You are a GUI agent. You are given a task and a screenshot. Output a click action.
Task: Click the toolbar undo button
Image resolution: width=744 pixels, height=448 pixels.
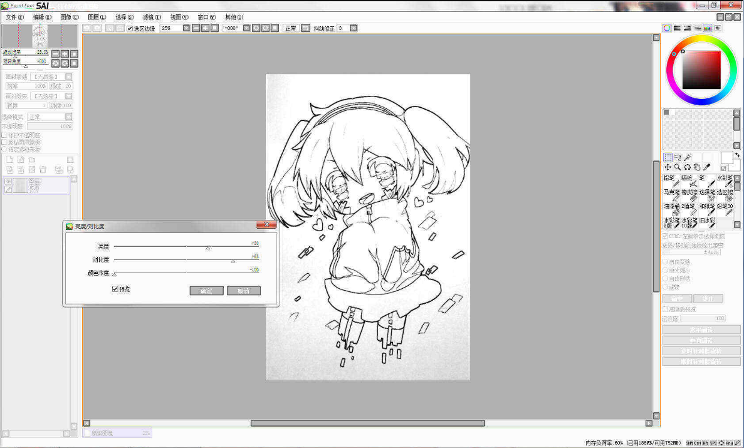pos(87,28)
